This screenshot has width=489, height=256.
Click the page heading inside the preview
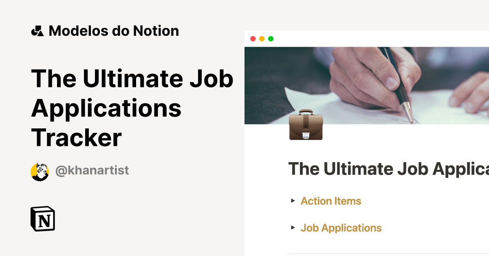[x=387, y=168]
